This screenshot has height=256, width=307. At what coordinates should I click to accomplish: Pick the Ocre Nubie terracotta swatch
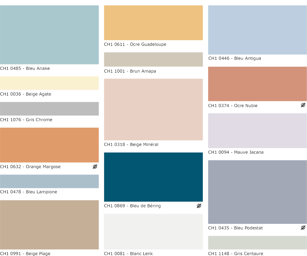point(258,84)
